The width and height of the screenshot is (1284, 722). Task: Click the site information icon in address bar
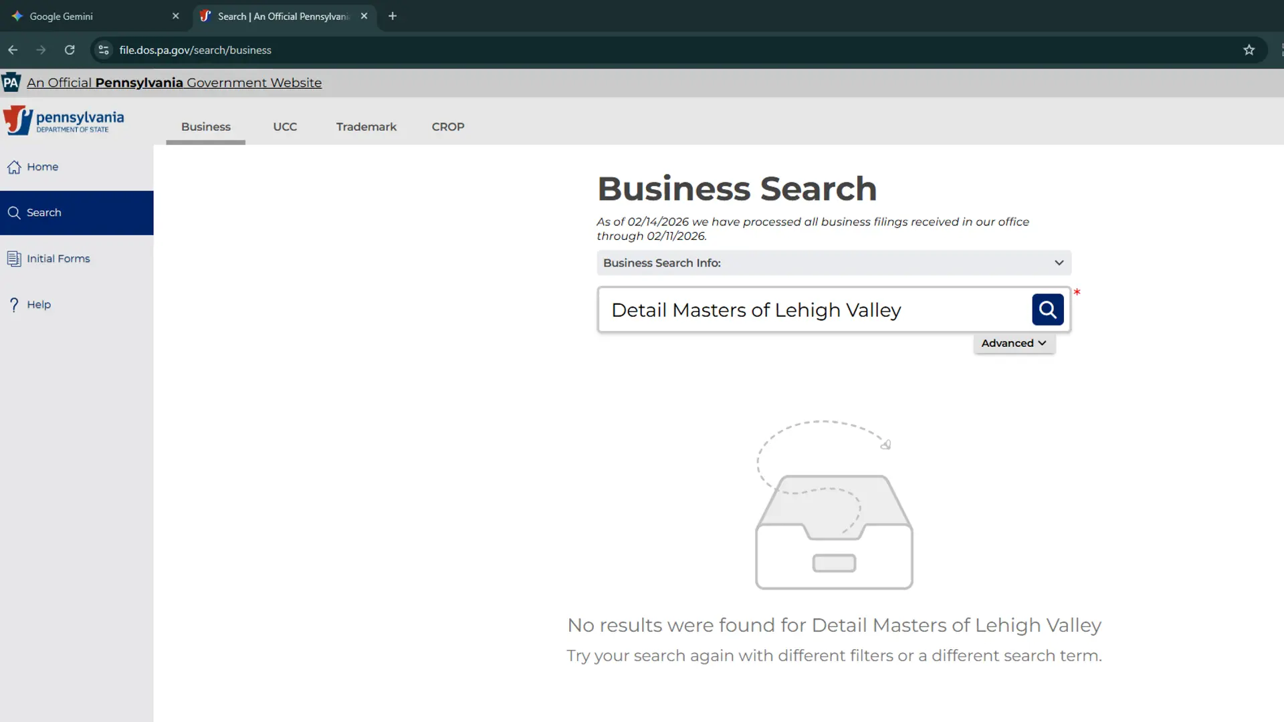103,49
